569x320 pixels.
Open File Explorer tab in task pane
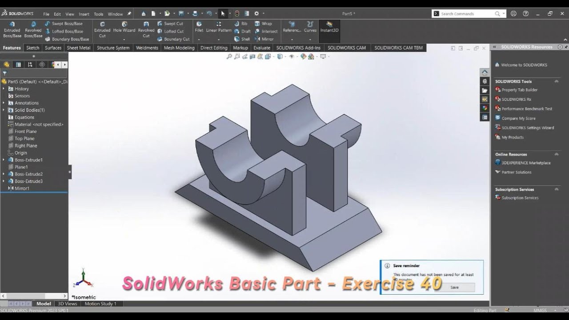click(x=485, y=90)
